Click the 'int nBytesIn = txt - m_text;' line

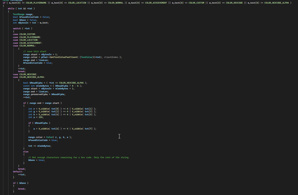[31, 23]
